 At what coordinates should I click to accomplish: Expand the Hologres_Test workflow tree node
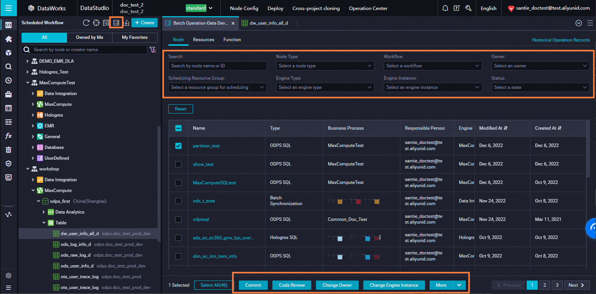coord(27,72)
